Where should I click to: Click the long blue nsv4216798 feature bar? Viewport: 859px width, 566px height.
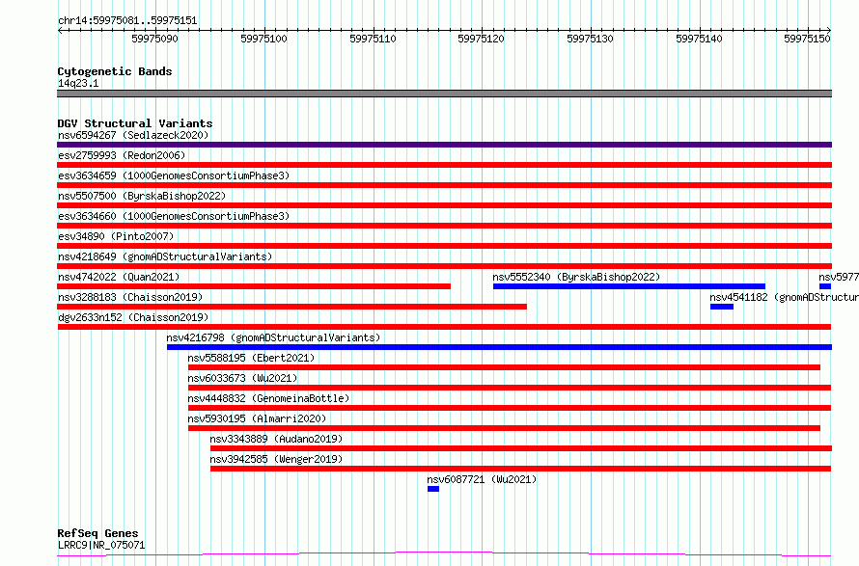499,347
